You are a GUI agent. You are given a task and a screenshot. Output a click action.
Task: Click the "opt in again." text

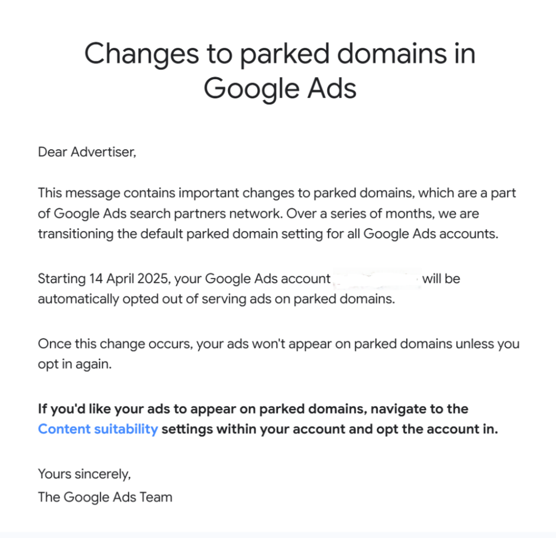pos(75,365)
